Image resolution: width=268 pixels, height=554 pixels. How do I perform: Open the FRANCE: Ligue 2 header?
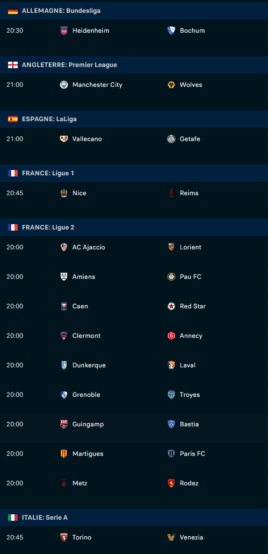(x=134, y=227)
